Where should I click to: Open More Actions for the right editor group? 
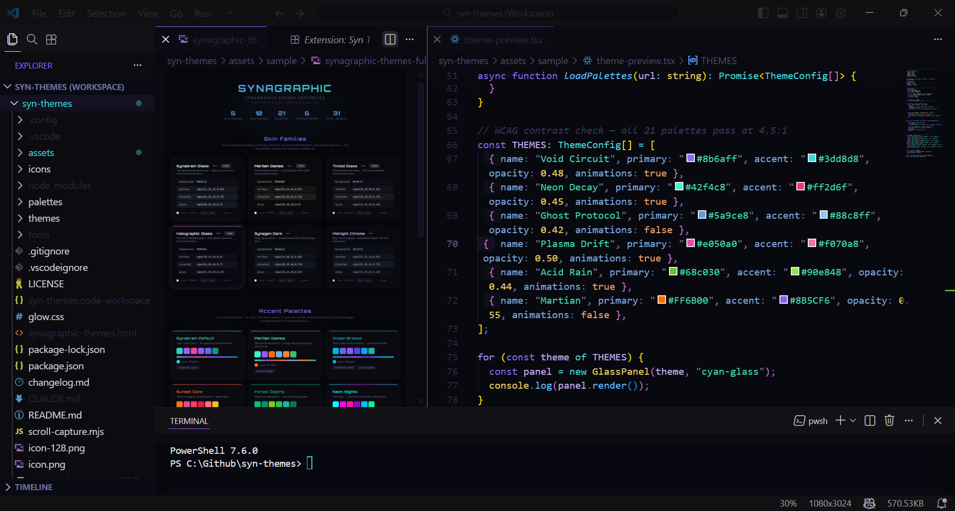(x=938, y=39)
